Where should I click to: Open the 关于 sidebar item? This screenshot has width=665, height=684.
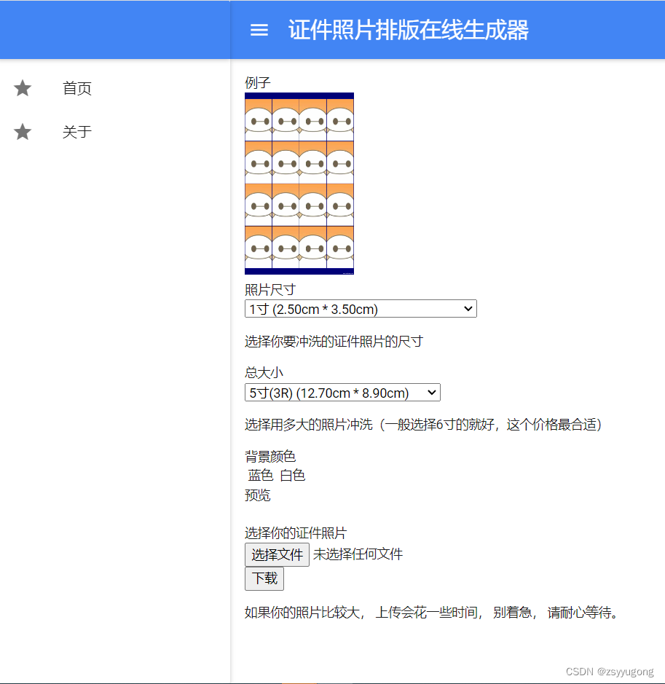76,132
